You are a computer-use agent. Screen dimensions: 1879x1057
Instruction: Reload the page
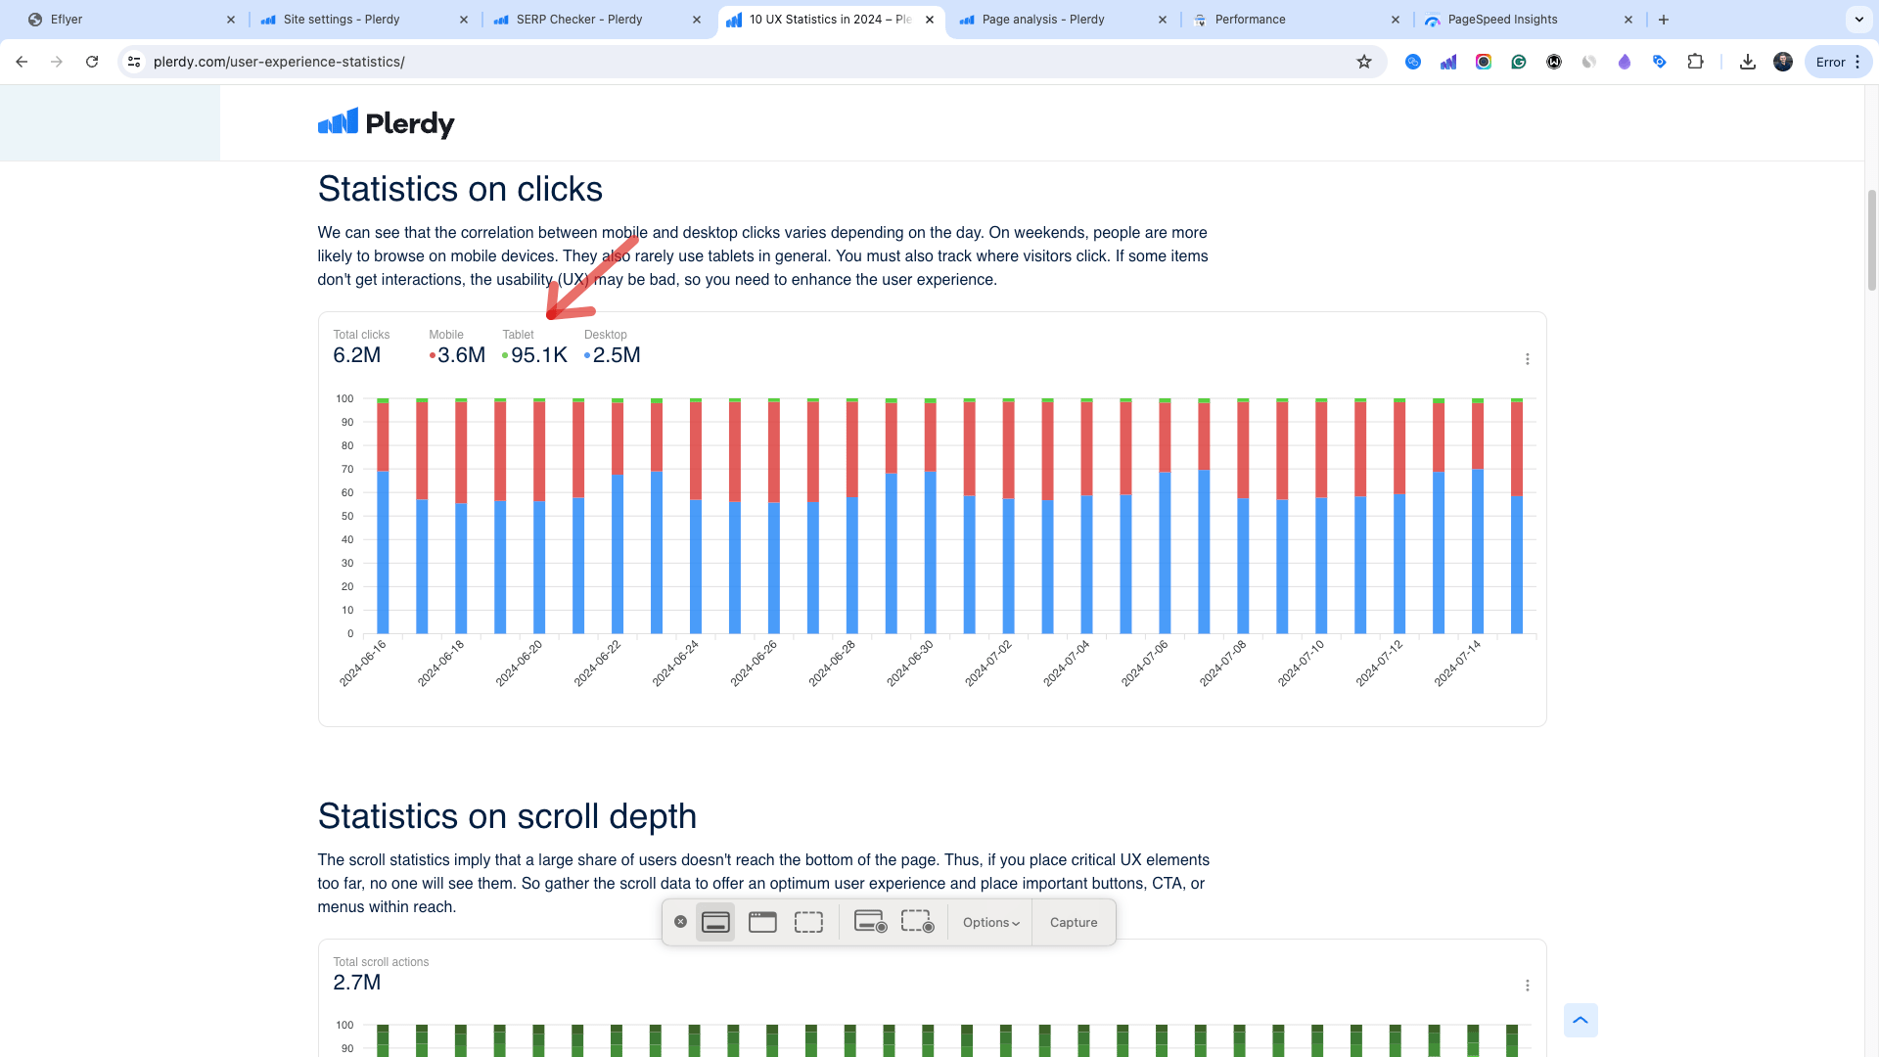pos(92,62)
